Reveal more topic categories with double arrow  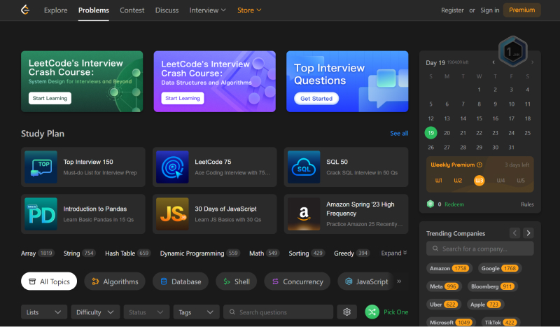[399, 281]
